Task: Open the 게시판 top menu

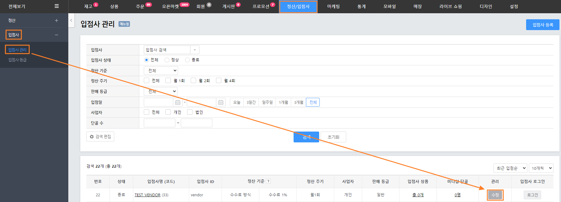Action: point(229,6)
